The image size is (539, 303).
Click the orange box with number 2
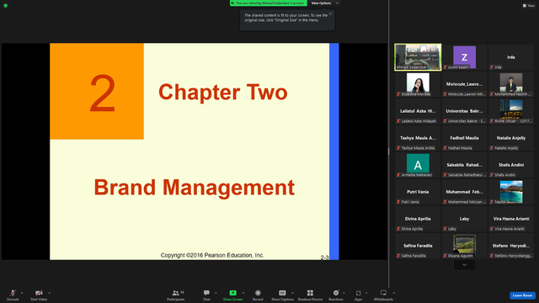(x=97, y=91)
